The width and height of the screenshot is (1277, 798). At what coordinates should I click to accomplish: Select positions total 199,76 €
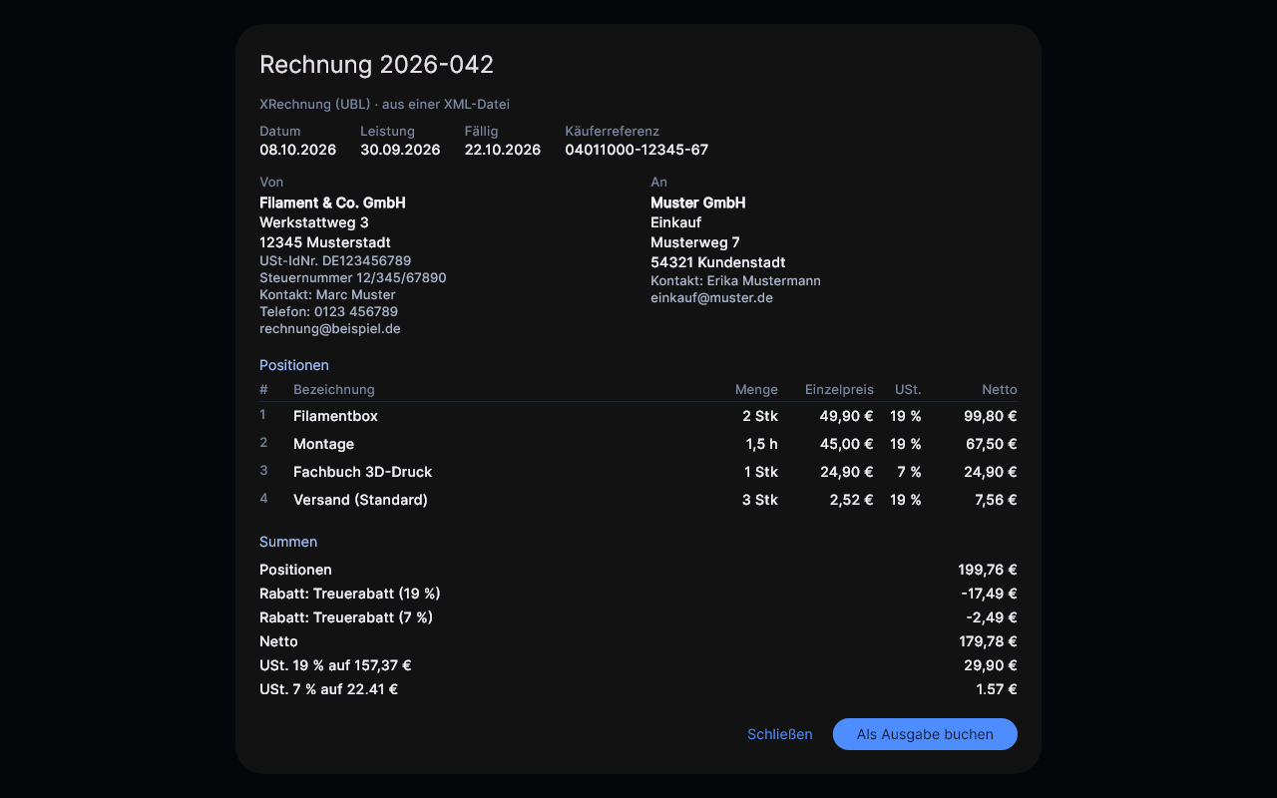point(988,570)
